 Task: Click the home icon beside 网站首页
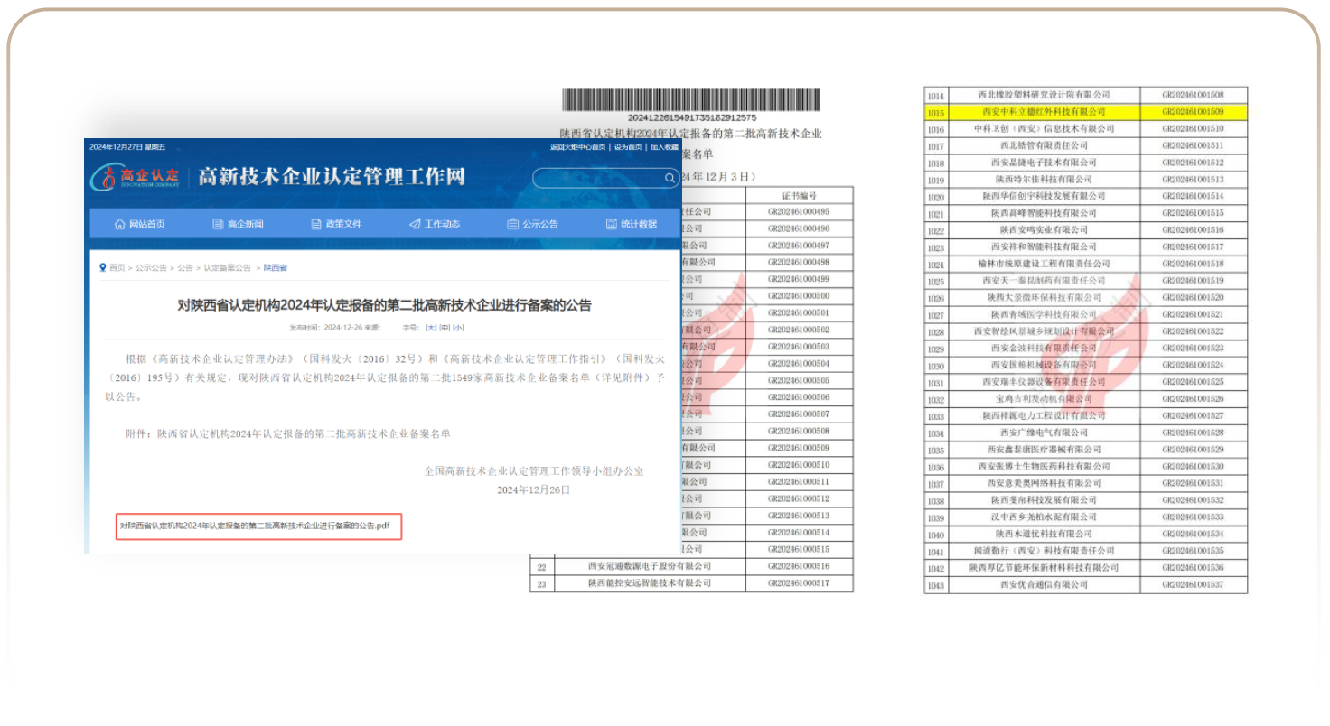(119, 224)
